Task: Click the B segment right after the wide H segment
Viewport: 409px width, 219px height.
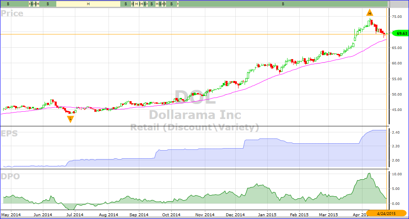Action: (126, 4)
